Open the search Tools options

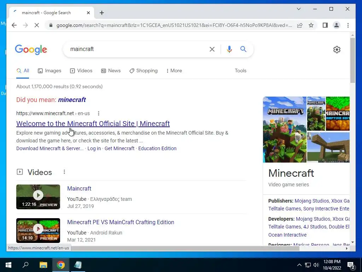[240, 70]
